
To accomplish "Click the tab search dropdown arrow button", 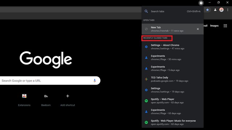I will click(201, 3).
